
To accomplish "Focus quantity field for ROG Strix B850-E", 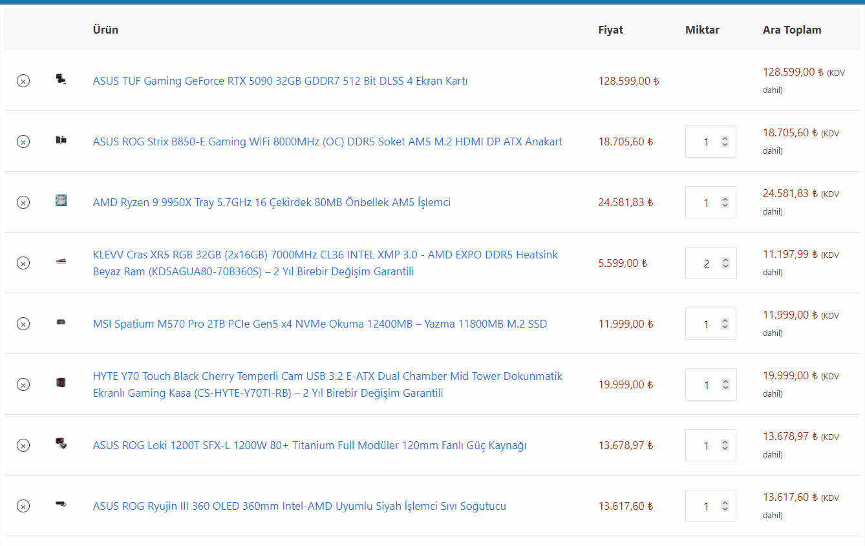I will (710, 142).
